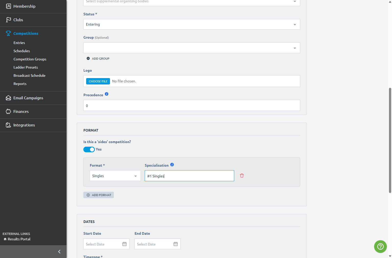Viewport: 392px width, 258px height.
Task: Open the Competitions section label
Action: pyautogui.click(x=26, y=33)
